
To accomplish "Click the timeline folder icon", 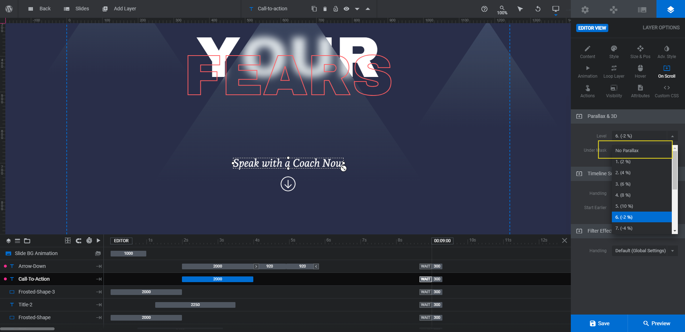I will (27, 241).
